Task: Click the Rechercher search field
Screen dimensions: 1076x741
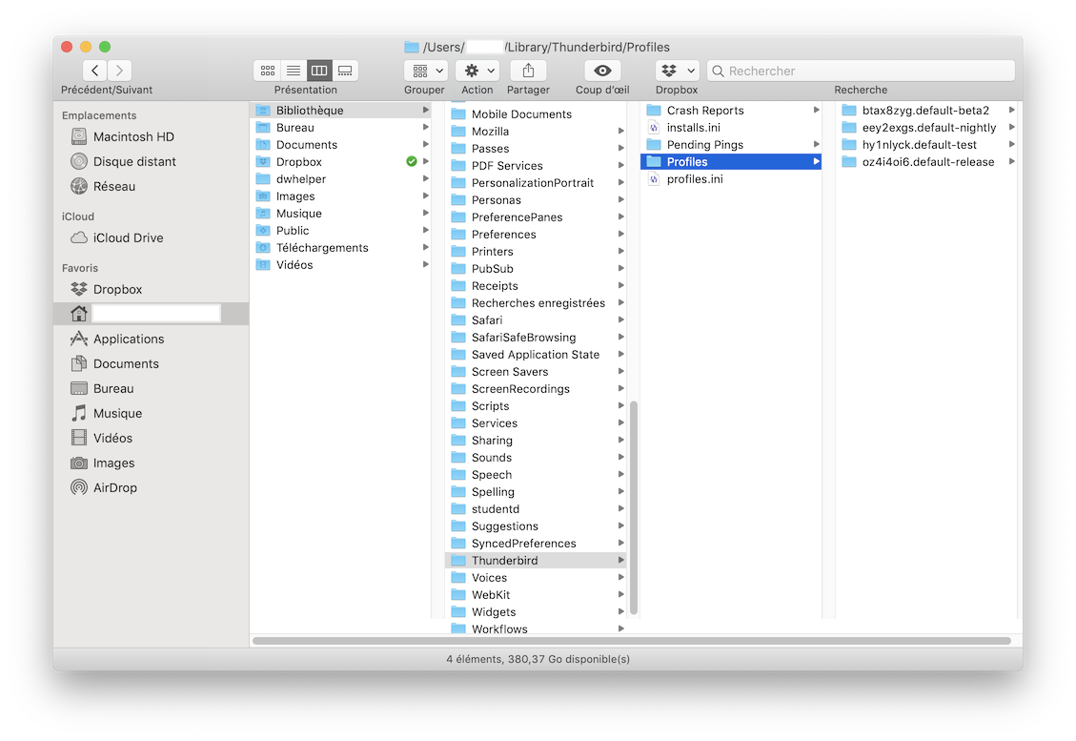Action: [862, 71]
